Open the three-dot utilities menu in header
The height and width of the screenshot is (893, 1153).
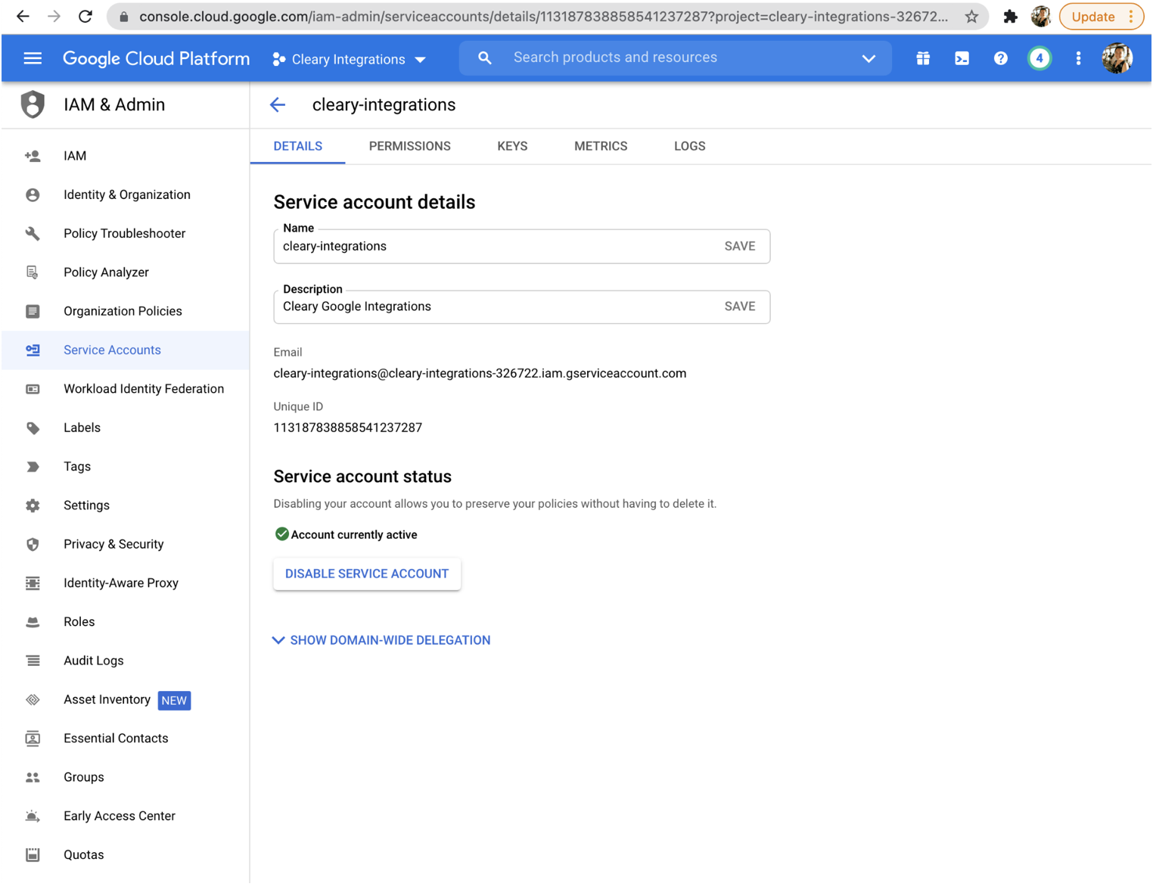pos(1078,58)
